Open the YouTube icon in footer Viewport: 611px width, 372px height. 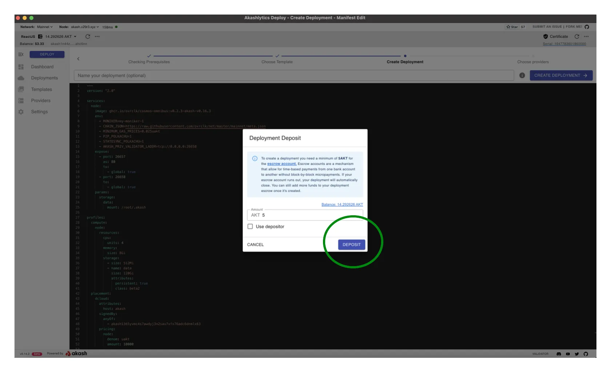coord(568,354)
